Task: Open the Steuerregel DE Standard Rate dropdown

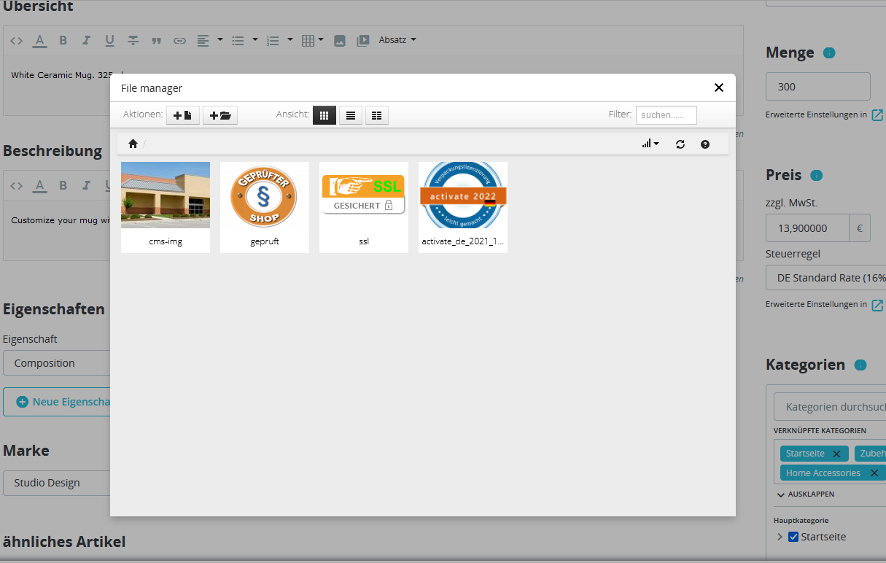Action: [x=825, y=278]
